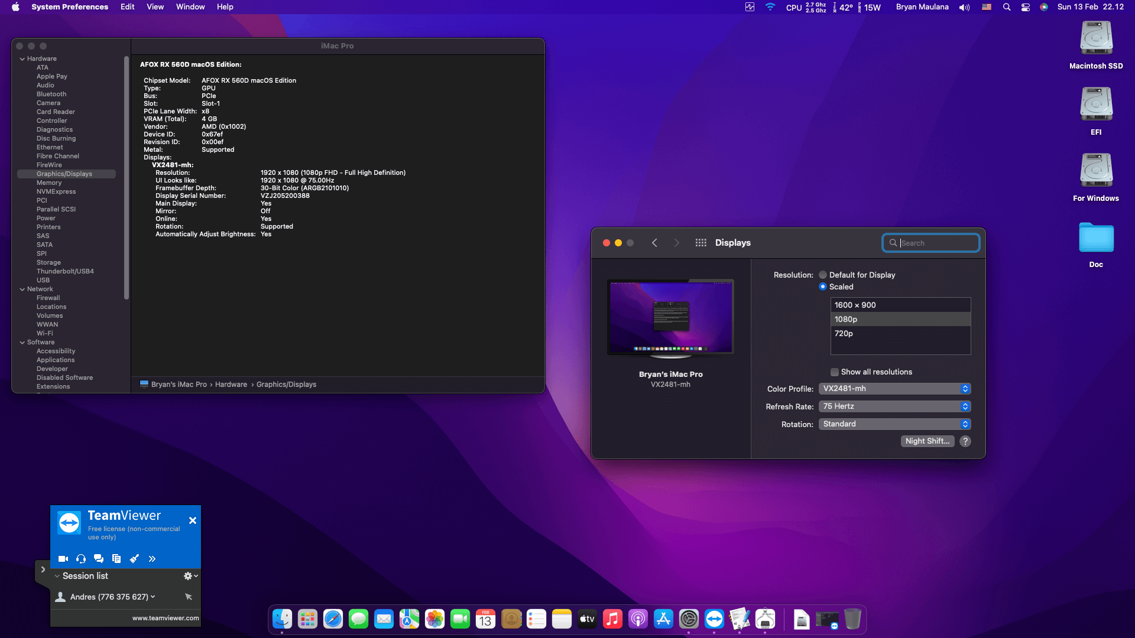Open Launchpad in the Dock
Viewport: 1135px width, 638px height.
pyautogui.click(x=307, y=619)
